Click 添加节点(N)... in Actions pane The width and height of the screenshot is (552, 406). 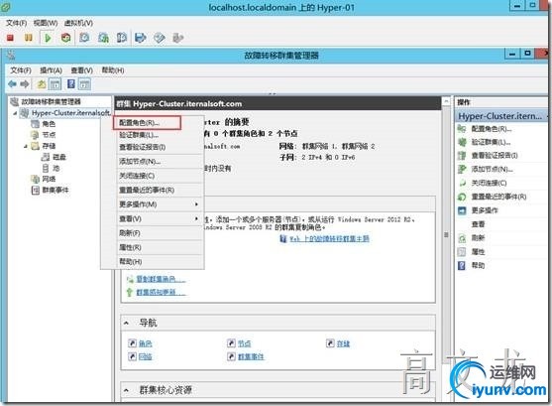493,170
